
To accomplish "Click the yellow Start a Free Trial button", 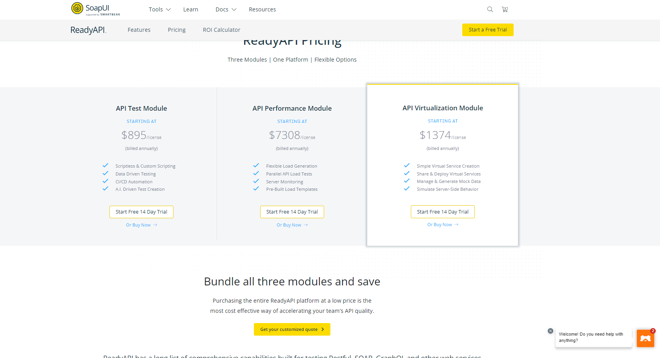I will click(x=488, y=30).
